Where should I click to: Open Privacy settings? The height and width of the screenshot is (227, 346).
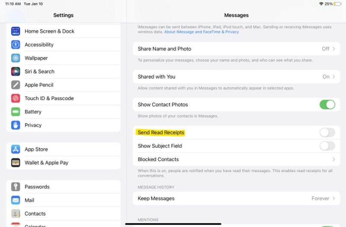click(x=64, y=125)
